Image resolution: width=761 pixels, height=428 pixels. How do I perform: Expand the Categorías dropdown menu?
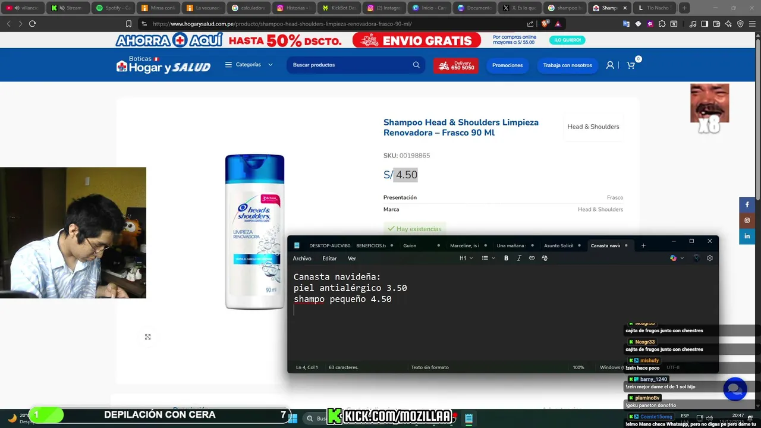pos(249,65)
